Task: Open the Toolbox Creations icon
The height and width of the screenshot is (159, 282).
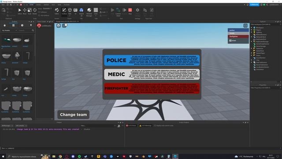Action: click(x=31, y=26)
